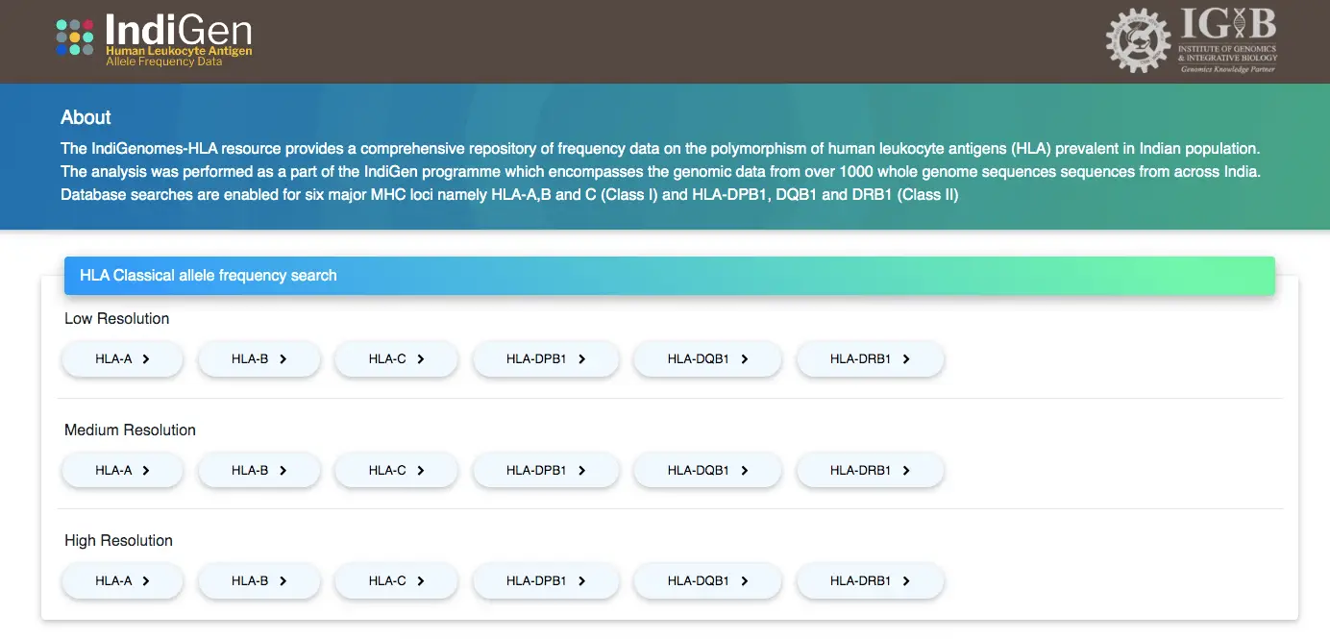Click the Medium Resolution section label
Screen dimensions: 1330x639
click(x=130, y=430)
